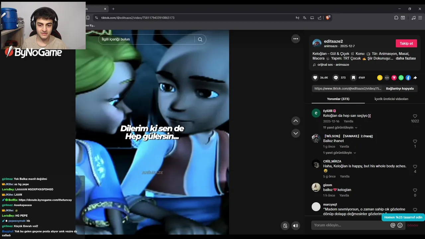Click the 'İlgili içeriği bulun' search field
The width and height of the screenshot is (425, 239).
point(146,40)
